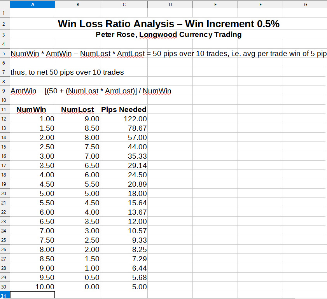The height and width of the screenshot is (299, 327).
Task: Click the 'Peter Rose, Longwood Currency Trading' subtitle
Action: point(168,35)
